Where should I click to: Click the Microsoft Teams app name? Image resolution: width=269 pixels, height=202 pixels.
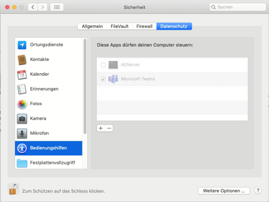138,79
